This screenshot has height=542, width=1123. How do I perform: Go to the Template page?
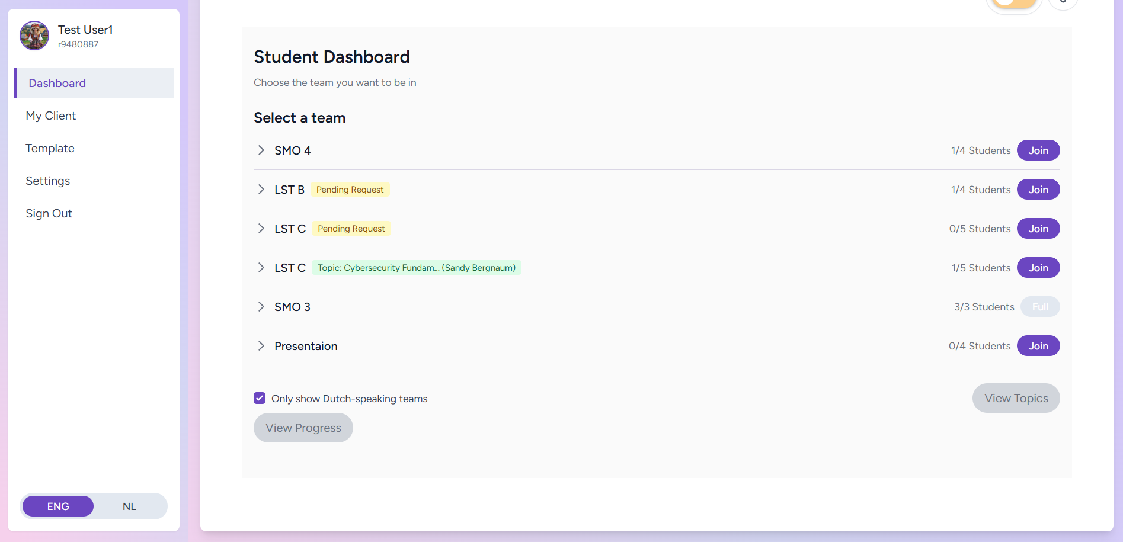click(50, 148)
